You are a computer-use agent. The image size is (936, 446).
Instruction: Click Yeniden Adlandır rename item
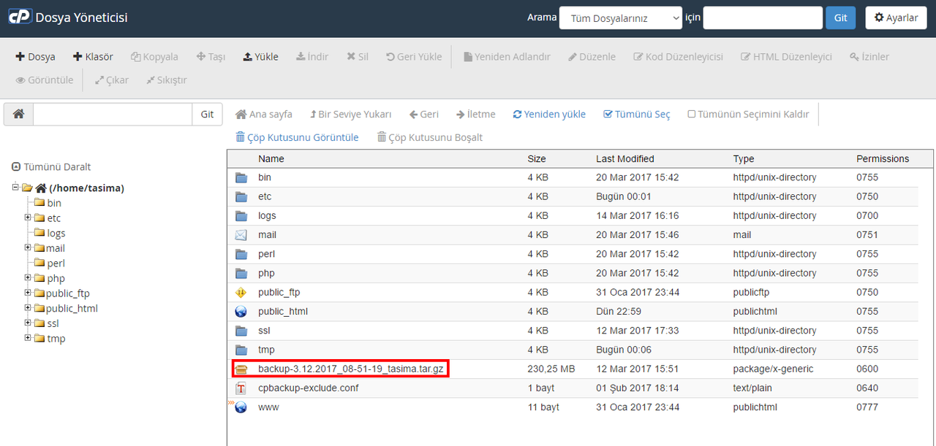click(507, 56)
